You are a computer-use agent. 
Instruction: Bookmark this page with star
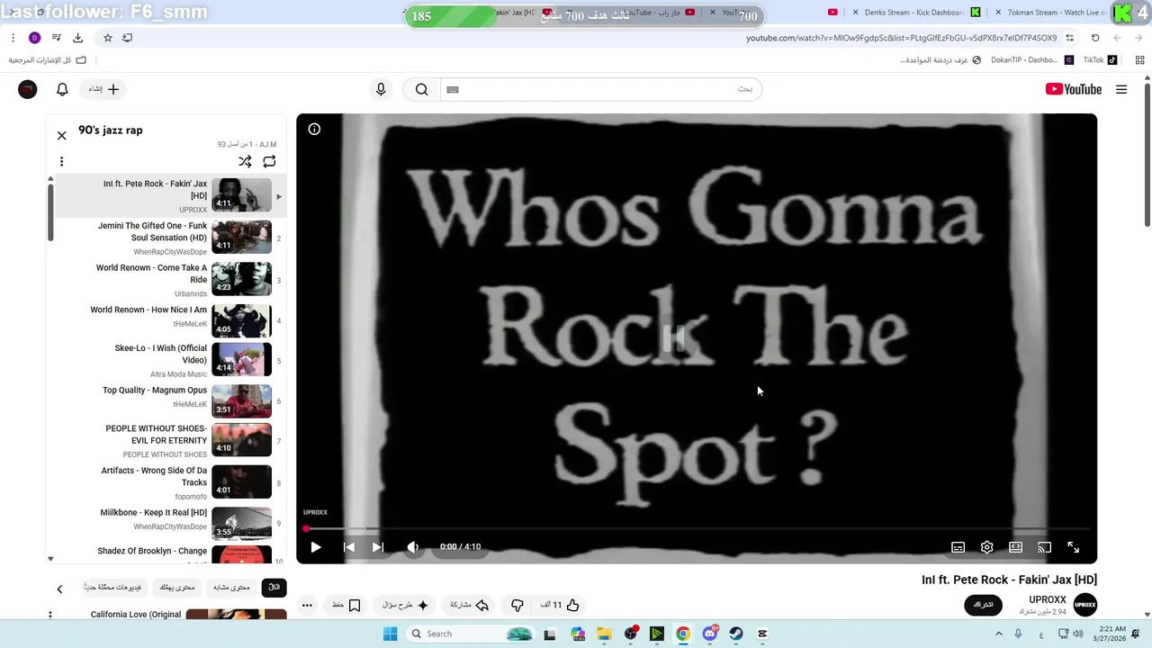point(108,38)
